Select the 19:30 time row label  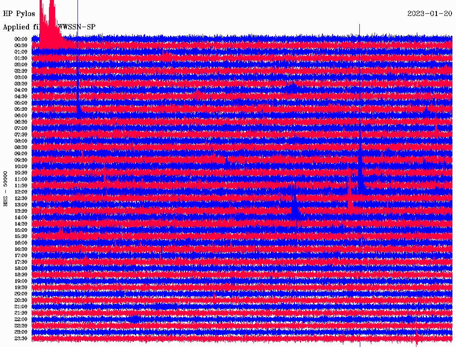click(x=21, y=287)
